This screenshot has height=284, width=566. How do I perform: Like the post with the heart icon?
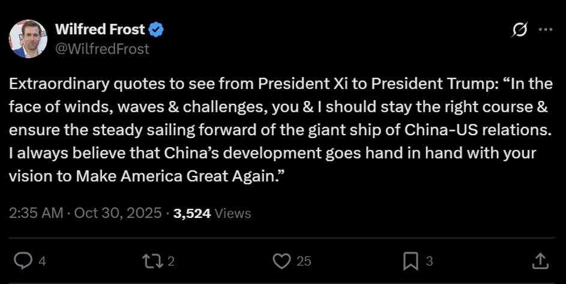tap(281, 261)
